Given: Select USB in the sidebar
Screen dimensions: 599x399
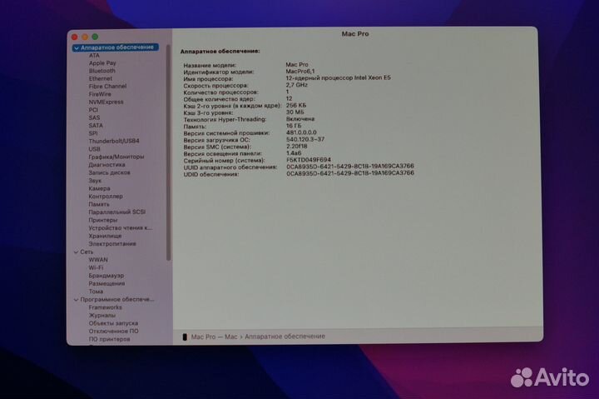Looking at the screenshot, I should pyautogui.click(x=94, y=149).
